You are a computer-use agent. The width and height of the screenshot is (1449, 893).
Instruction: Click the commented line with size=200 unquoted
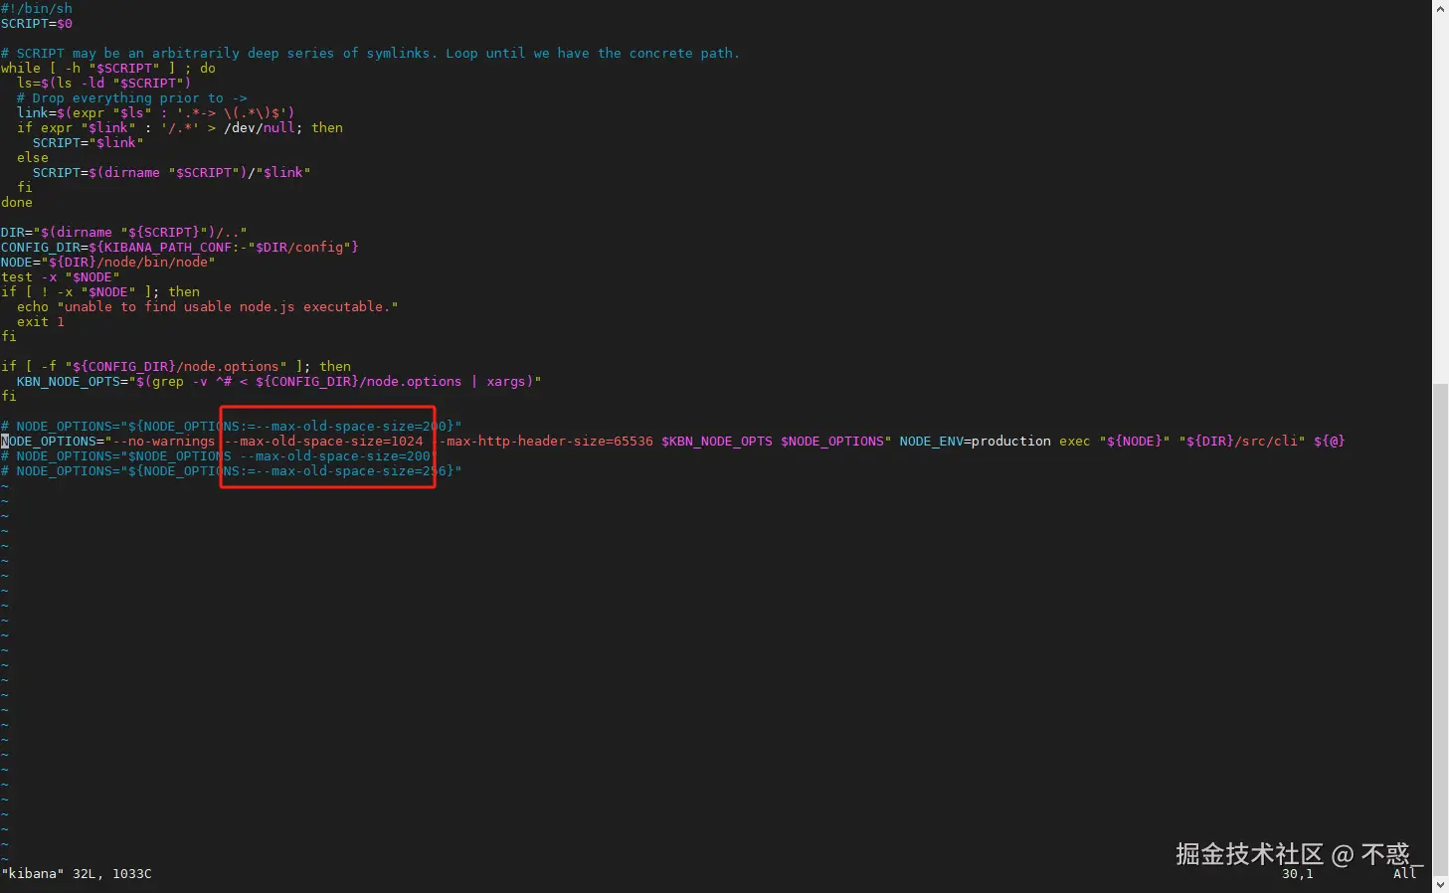coord(216,455)
